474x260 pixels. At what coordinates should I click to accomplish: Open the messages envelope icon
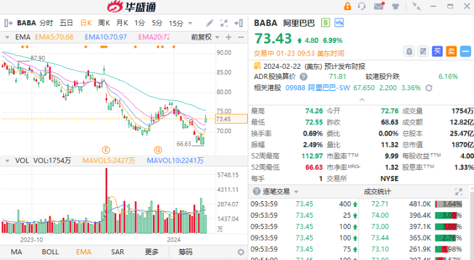[379, 6]
